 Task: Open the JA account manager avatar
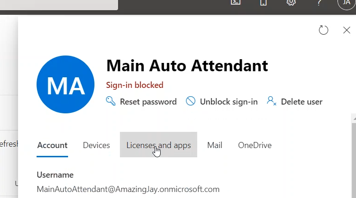(x=346, y=3)
